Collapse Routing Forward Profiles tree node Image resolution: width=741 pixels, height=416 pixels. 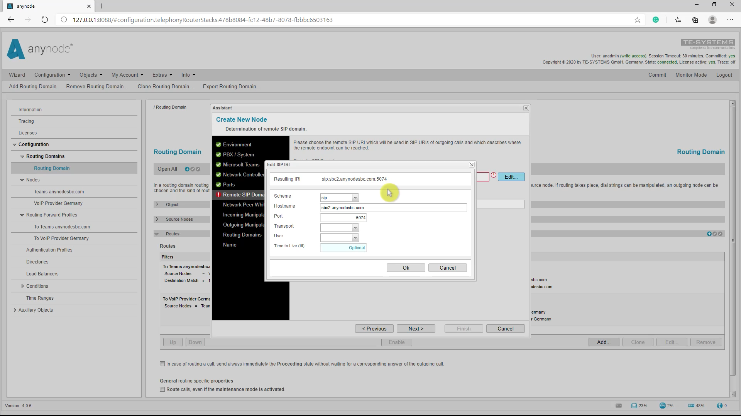(22, 215)
